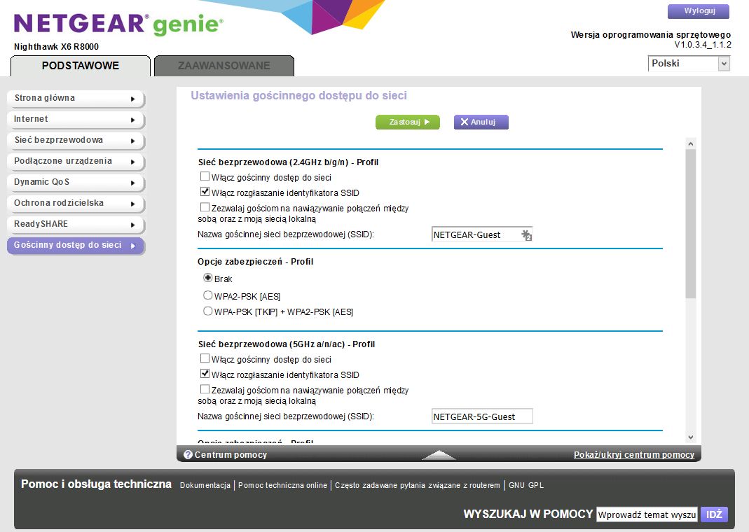Click arrow icon on Sieć bezprzewodowa
The width and height of the screenshot is (749, 532).
[x=133, y=141]
